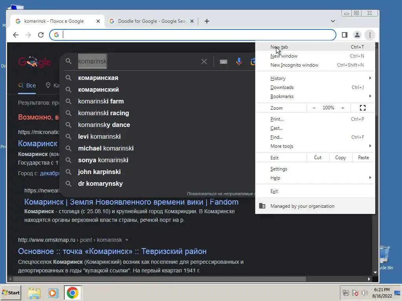Click Managed by your organization

click(x=315, y=206)
